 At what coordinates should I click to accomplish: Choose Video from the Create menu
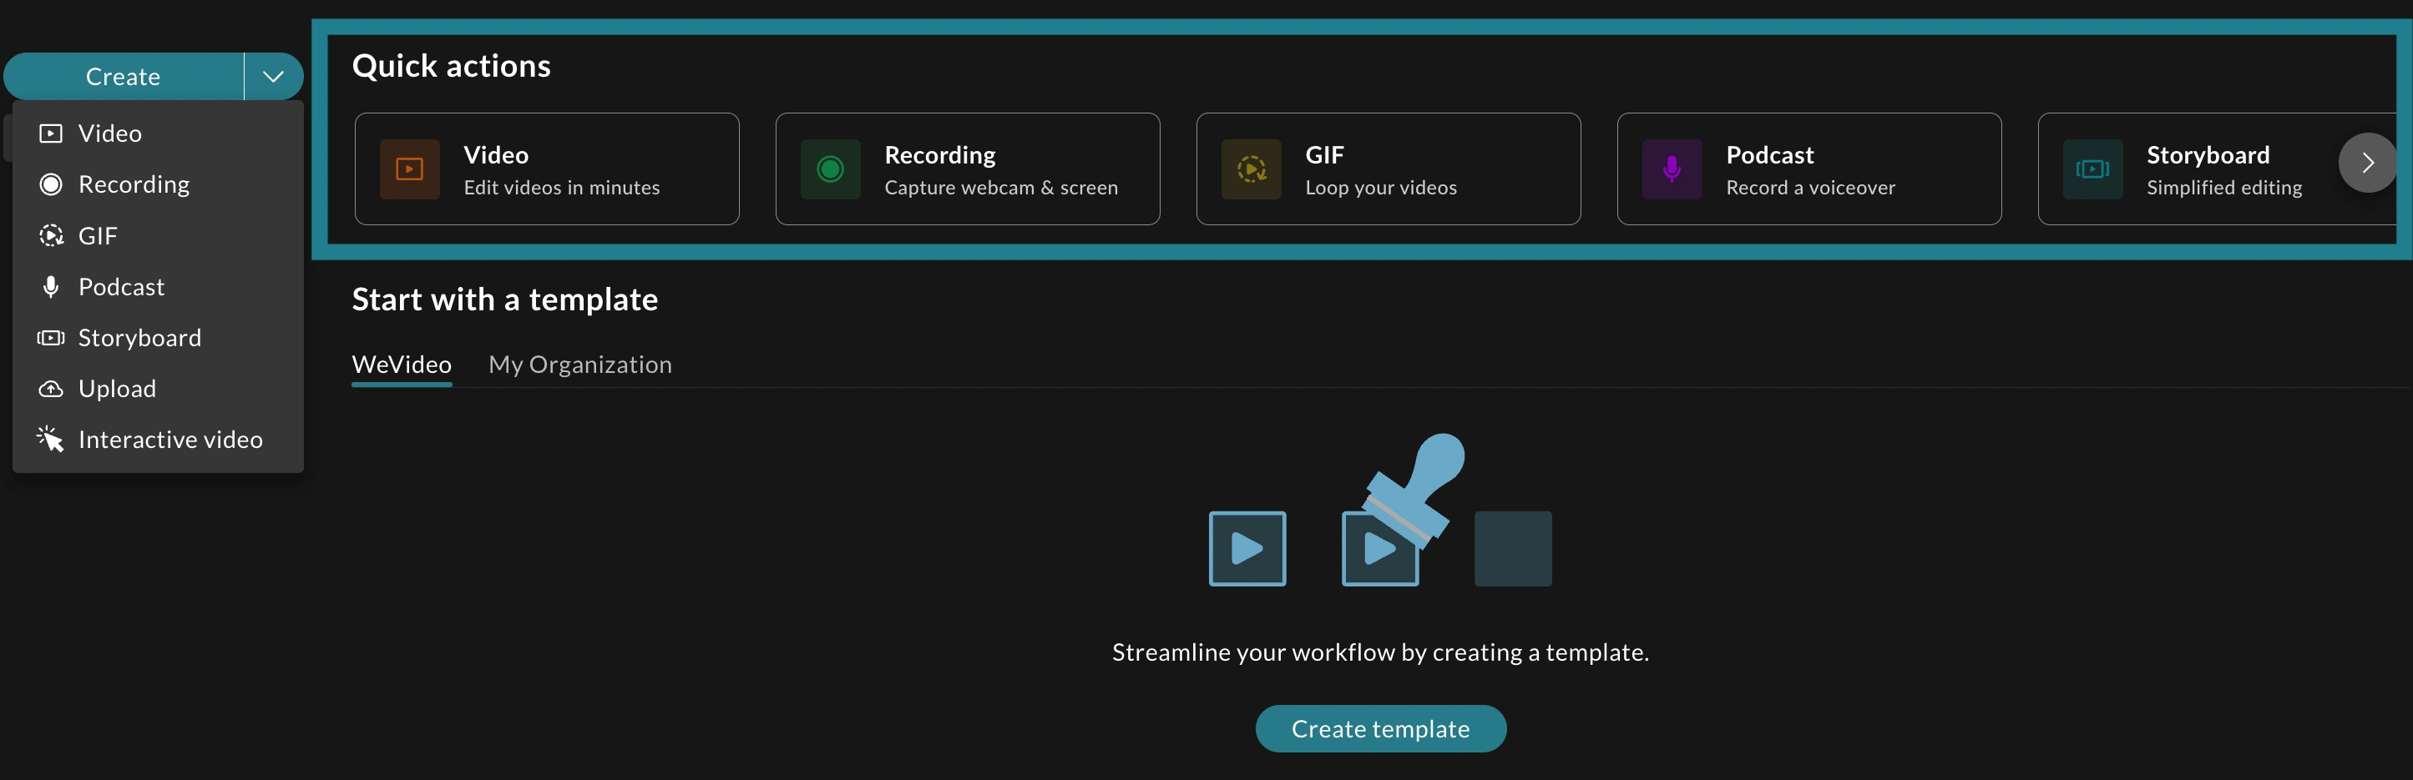[157, 133]
